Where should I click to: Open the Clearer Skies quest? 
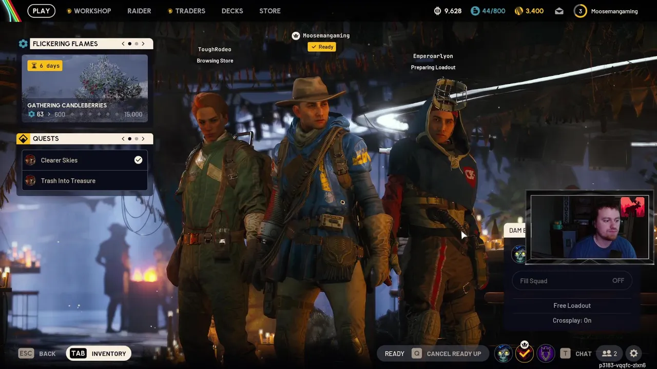[85, 160]
